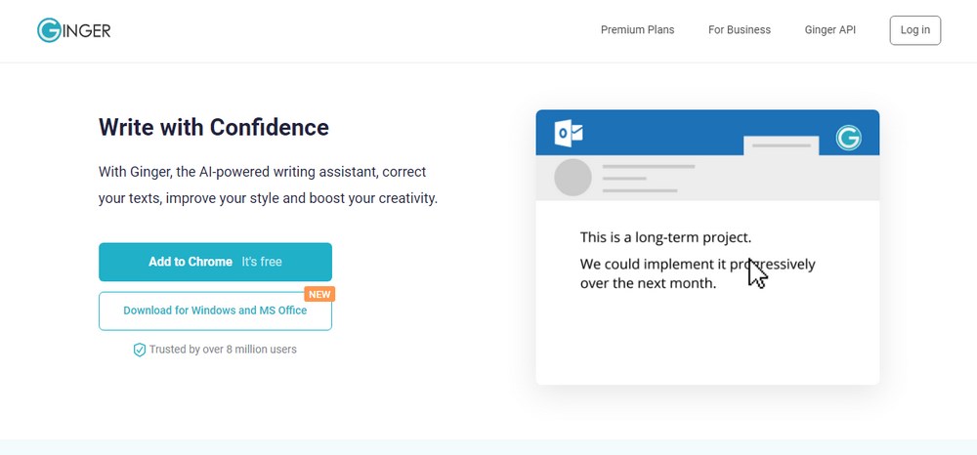Click 'over the next month.' line in demo
Screen dimensions: 977x455
[x=648, y=283]
